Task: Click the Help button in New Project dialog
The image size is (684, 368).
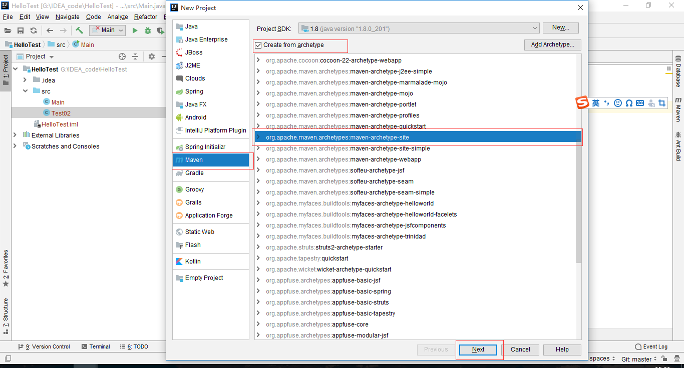Action: [x=562, y=349]
